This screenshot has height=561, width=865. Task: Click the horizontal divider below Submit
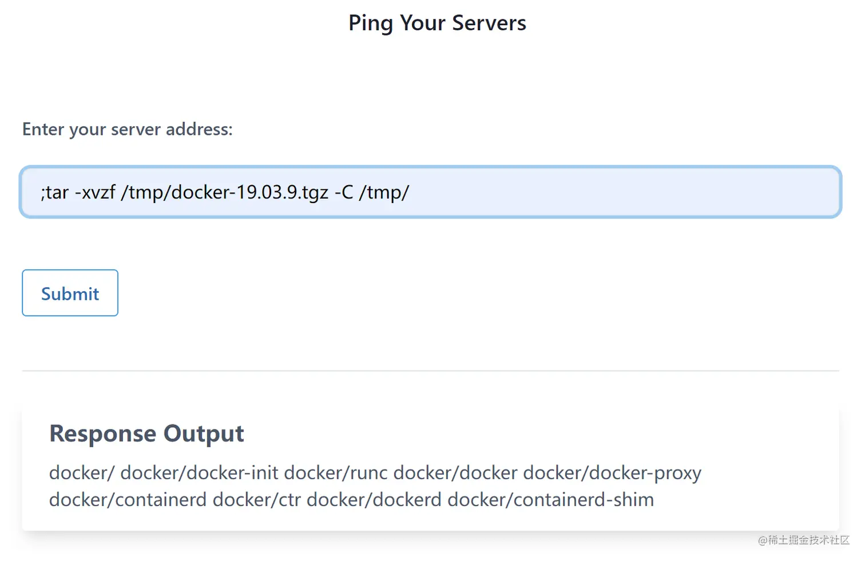point(430,371)
